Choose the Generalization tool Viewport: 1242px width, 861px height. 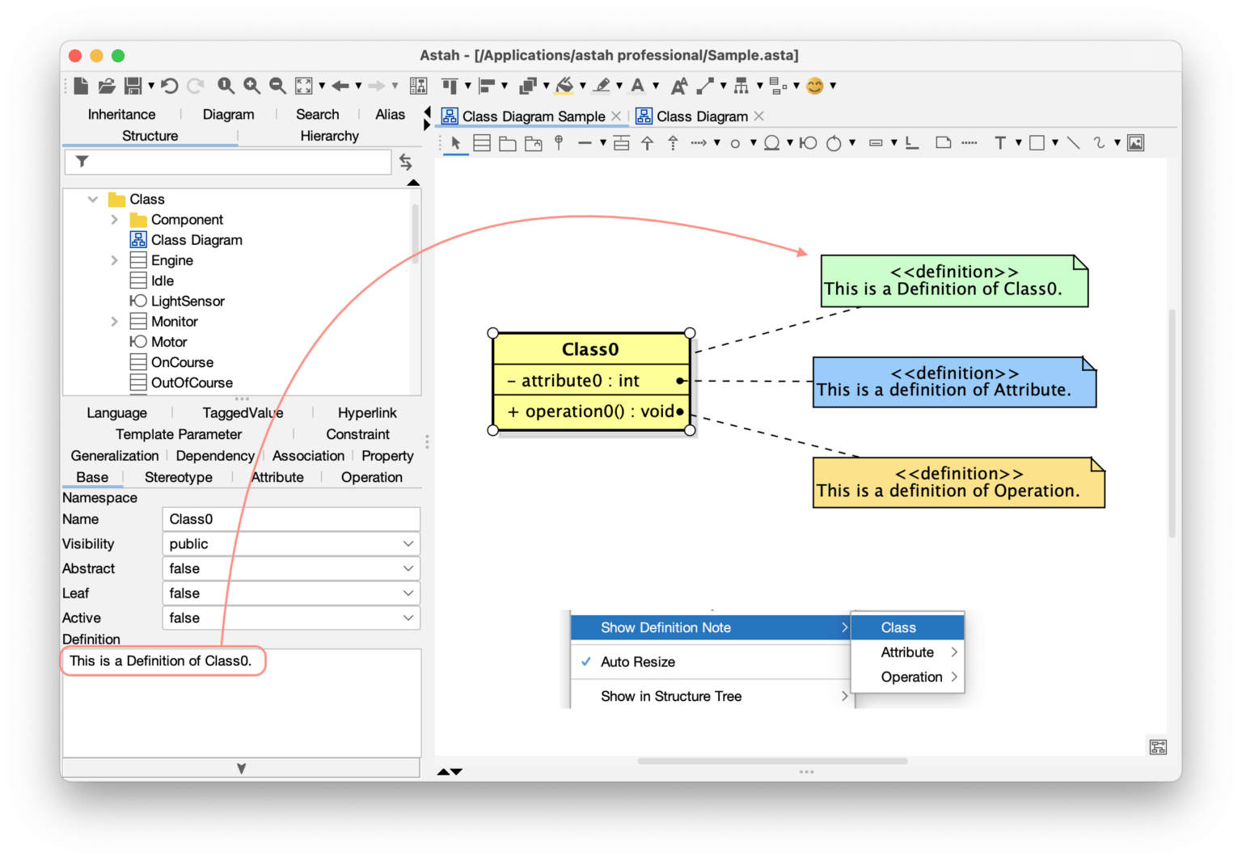pyautogui.click(x=648, y=142)
